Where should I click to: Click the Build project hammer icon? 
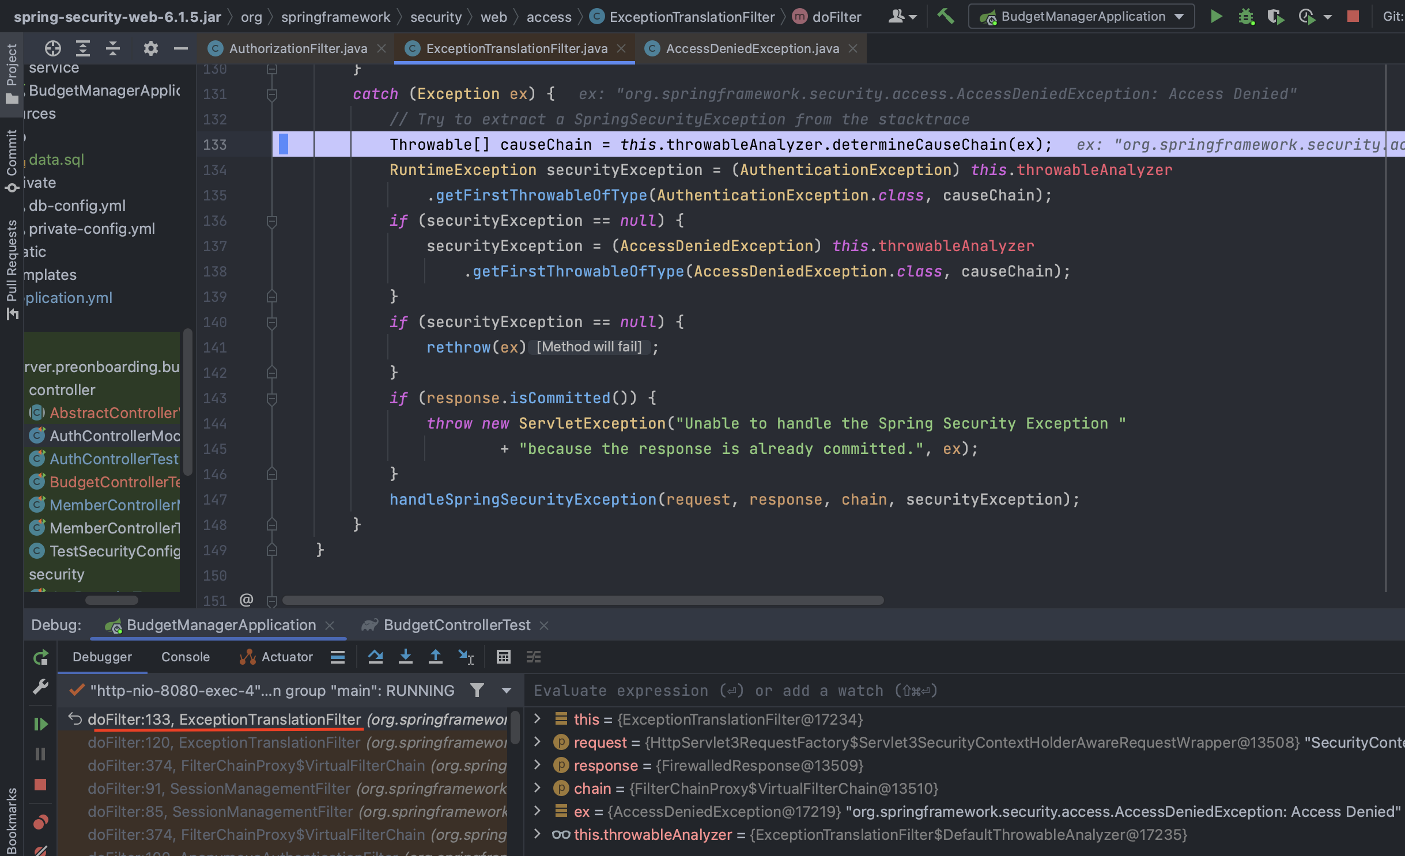click(x=945, y=16)
